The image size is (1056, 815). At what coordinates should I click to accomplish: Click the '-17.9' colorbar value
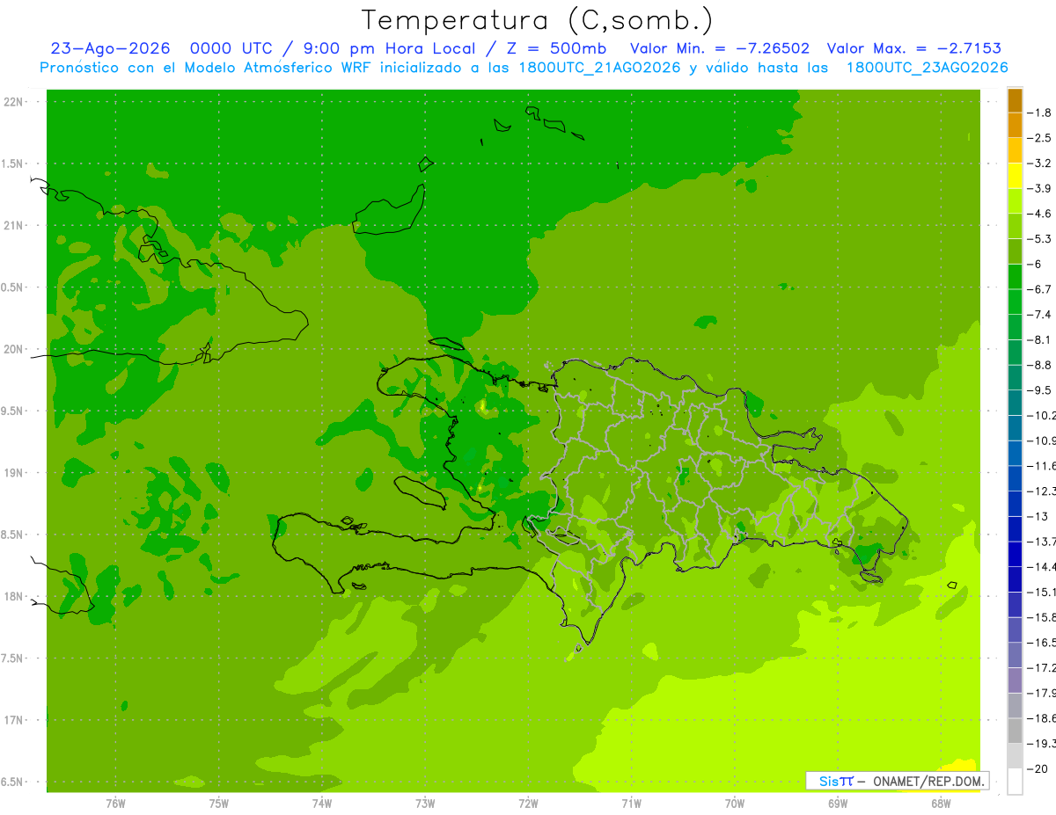pyautogui.click(x=1042, y=693)
